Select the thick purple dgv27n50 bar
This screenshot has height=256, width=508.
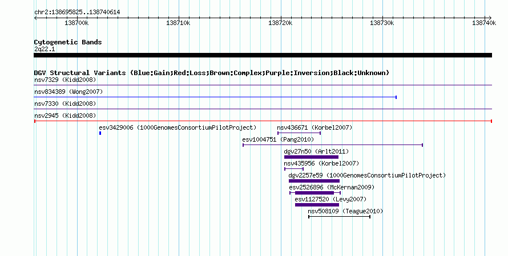point(311,157)
